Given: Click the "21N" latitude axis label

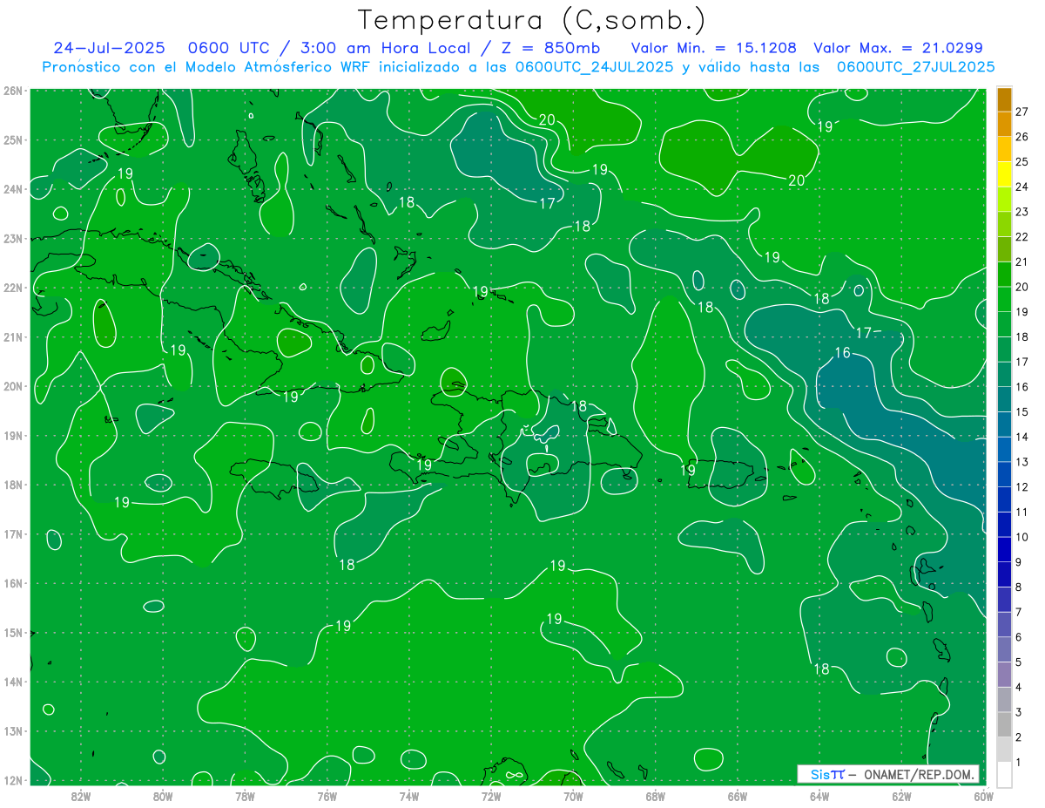Looking at the screenshot, I should tap(13, 336).
